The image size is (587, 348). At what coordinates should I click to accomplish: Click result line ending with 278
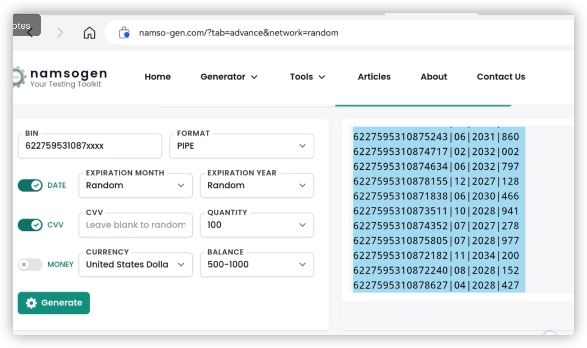[x=436, y=226]
